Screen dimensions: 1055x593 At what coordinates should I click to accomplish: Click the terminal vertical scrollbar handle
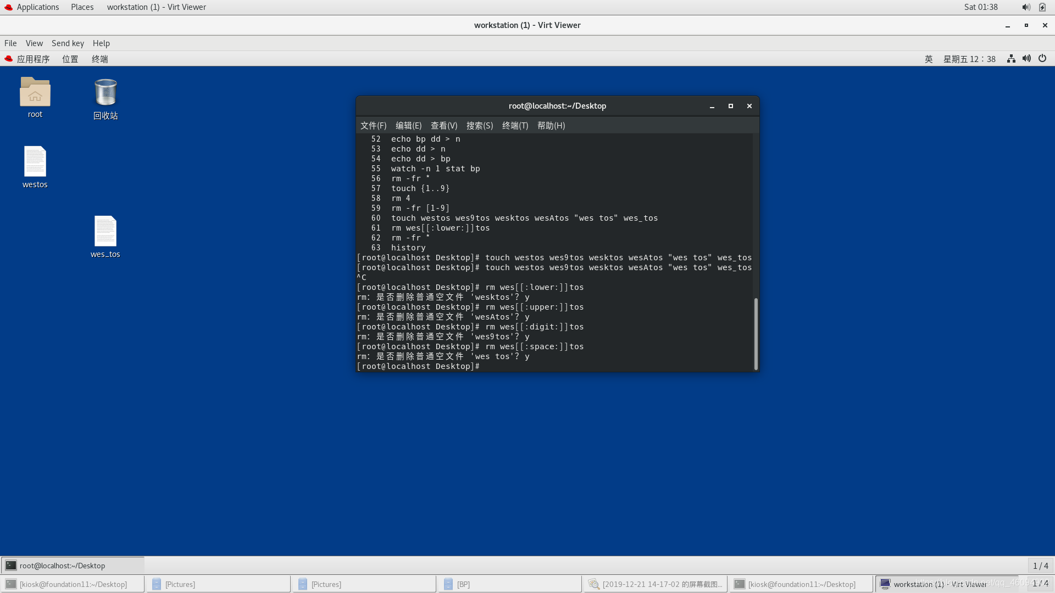click(x=756, y=333)
